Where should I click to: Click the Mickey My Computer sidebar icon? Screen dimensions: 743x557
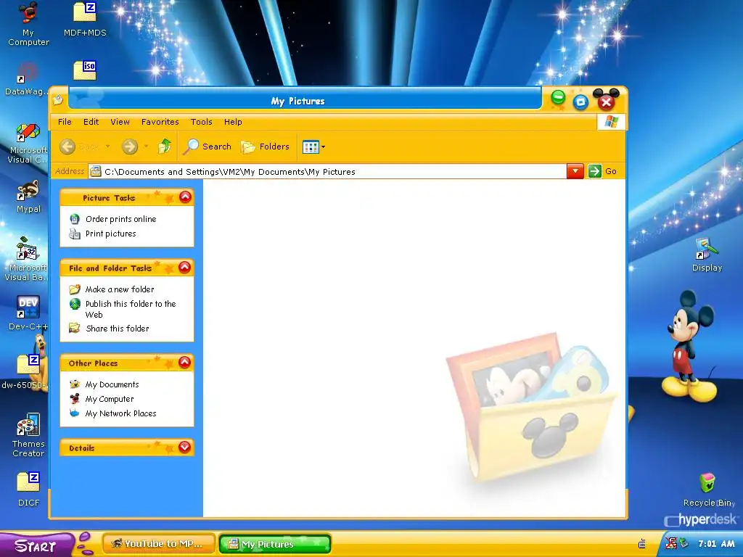[x=75, y=399]
